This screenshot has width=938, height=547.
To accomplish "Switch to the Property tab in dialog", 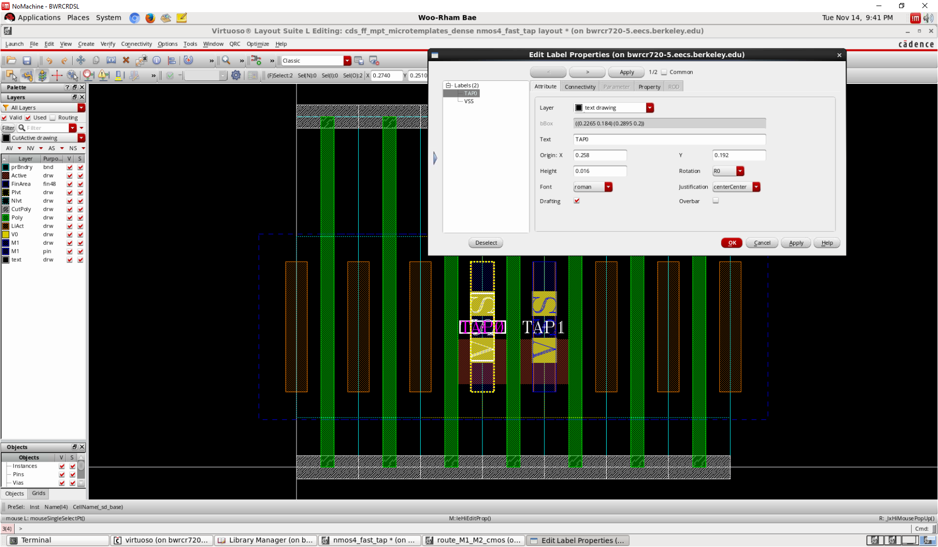I will pos(649,87).
